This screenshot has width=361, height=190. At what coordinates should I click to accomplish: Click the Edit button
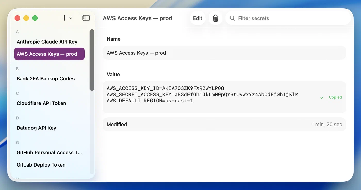[x=198, y=18]
